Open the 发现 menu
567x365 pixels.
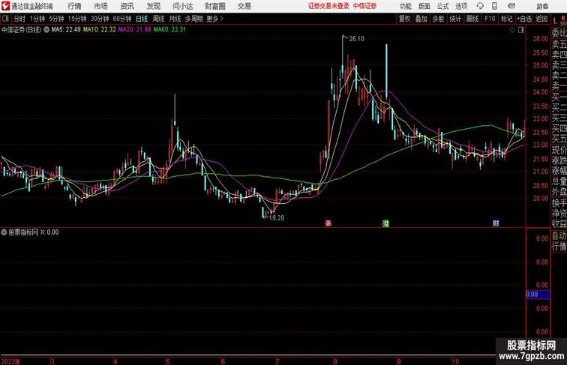pyautogui.click(x=153, y=6)
